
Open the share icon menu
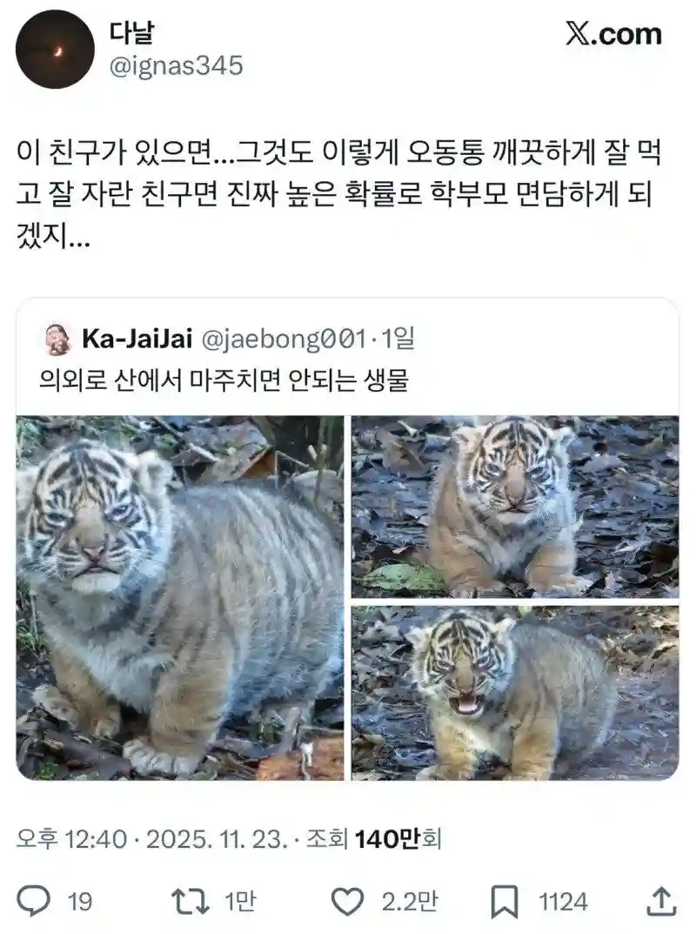pyautogui.click(x=659, y=901)
